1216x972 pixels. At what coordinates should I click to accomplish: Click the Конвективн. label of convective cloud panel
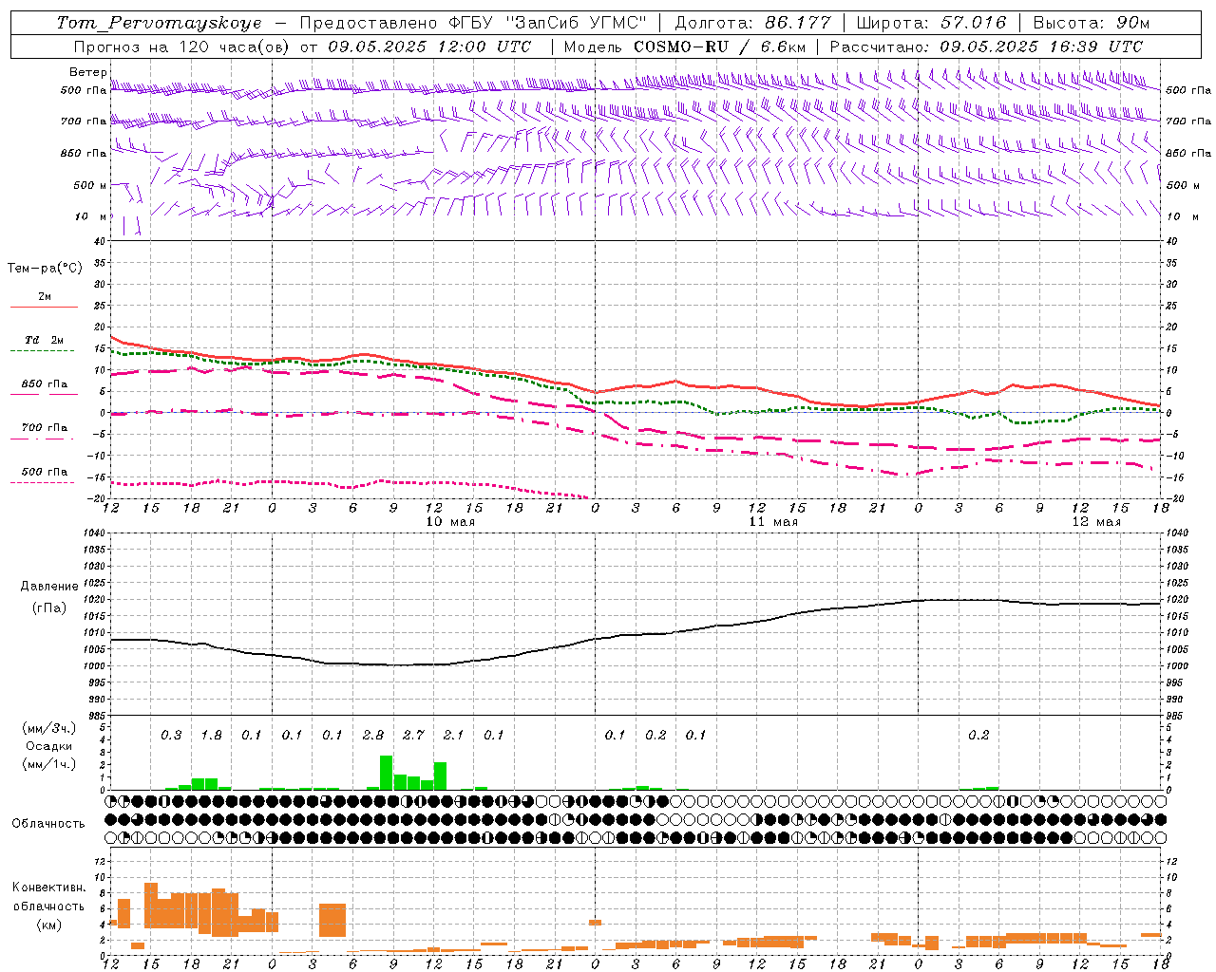coord(49,888)
